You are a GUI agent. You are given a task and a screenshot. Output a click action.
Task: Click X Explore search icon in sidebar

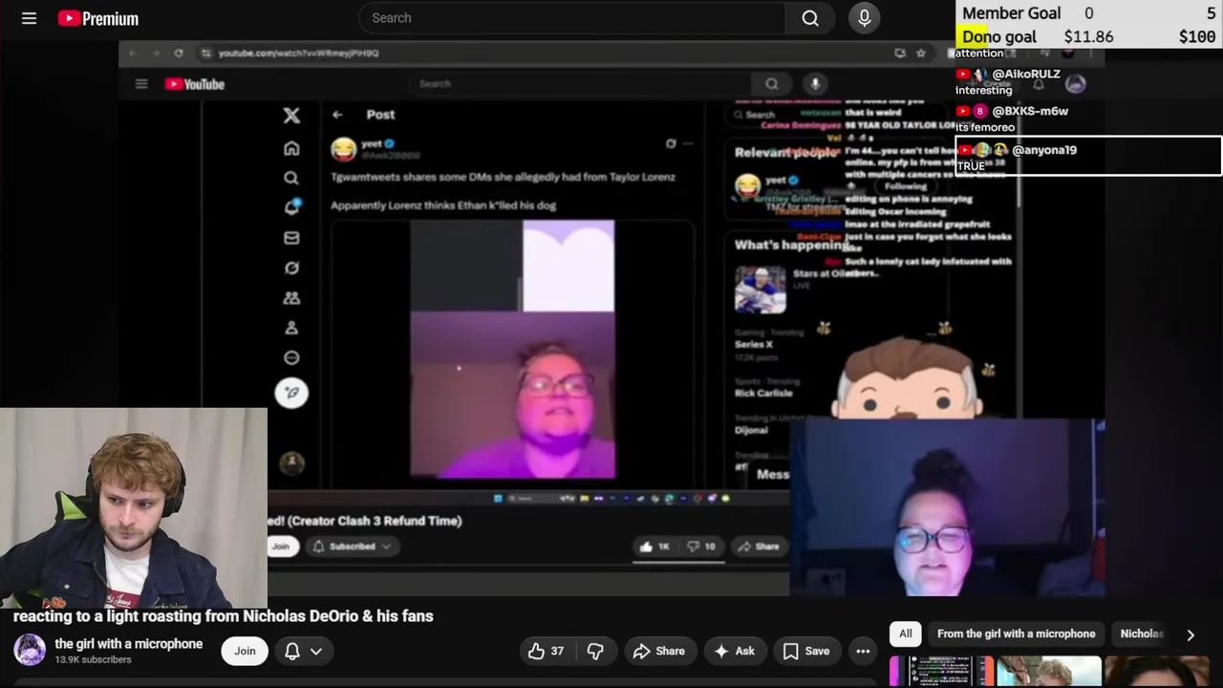click(291, 178)
